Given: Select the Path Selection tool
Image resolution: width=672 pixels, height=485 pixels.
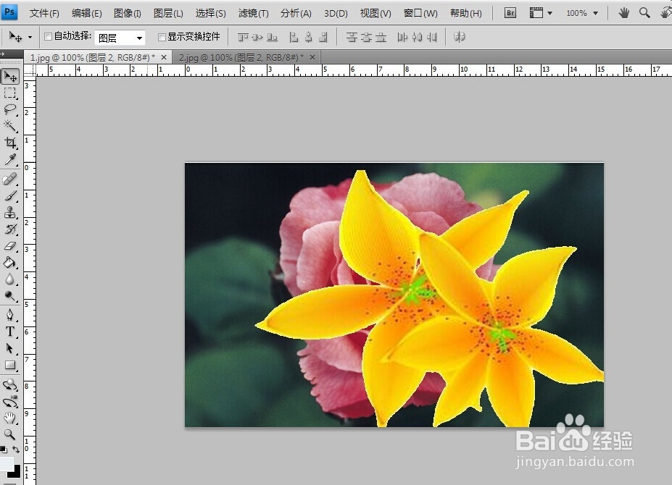Looking at the screenshot, I should click(x=10, y=348).
